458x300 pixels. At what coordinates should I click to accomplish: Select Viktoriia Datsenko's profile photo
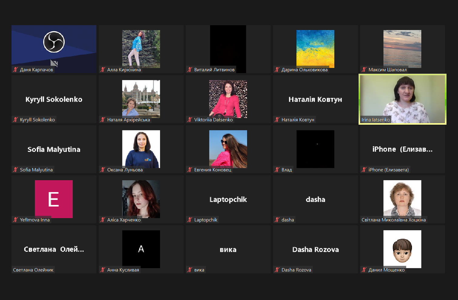(228, 99)
